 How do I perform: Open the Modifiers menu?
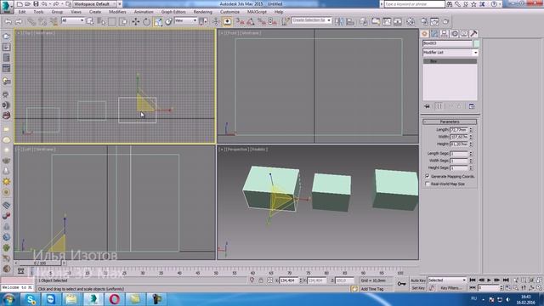tap(117, 12)
